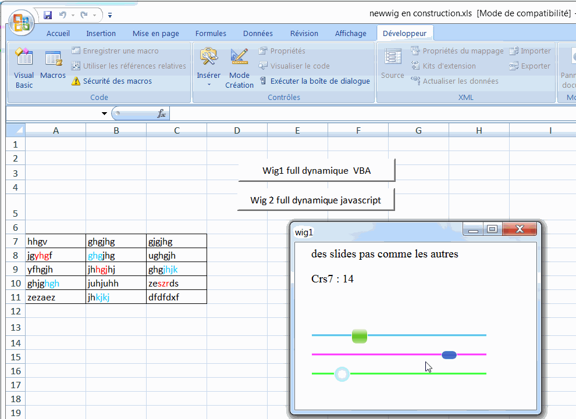Open Propriétés of the control
Image resolution: width=576 pixels, height=419 pixels.
pos(282,51)
